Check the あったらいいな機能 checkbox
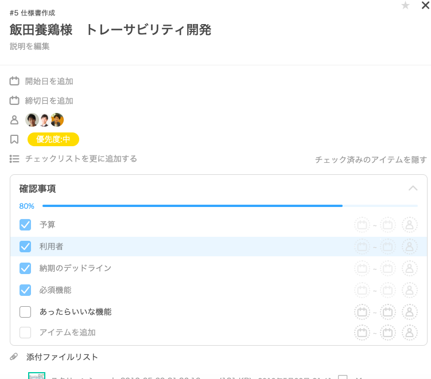The height and width of the screenshot is (379, 431). 25,312
